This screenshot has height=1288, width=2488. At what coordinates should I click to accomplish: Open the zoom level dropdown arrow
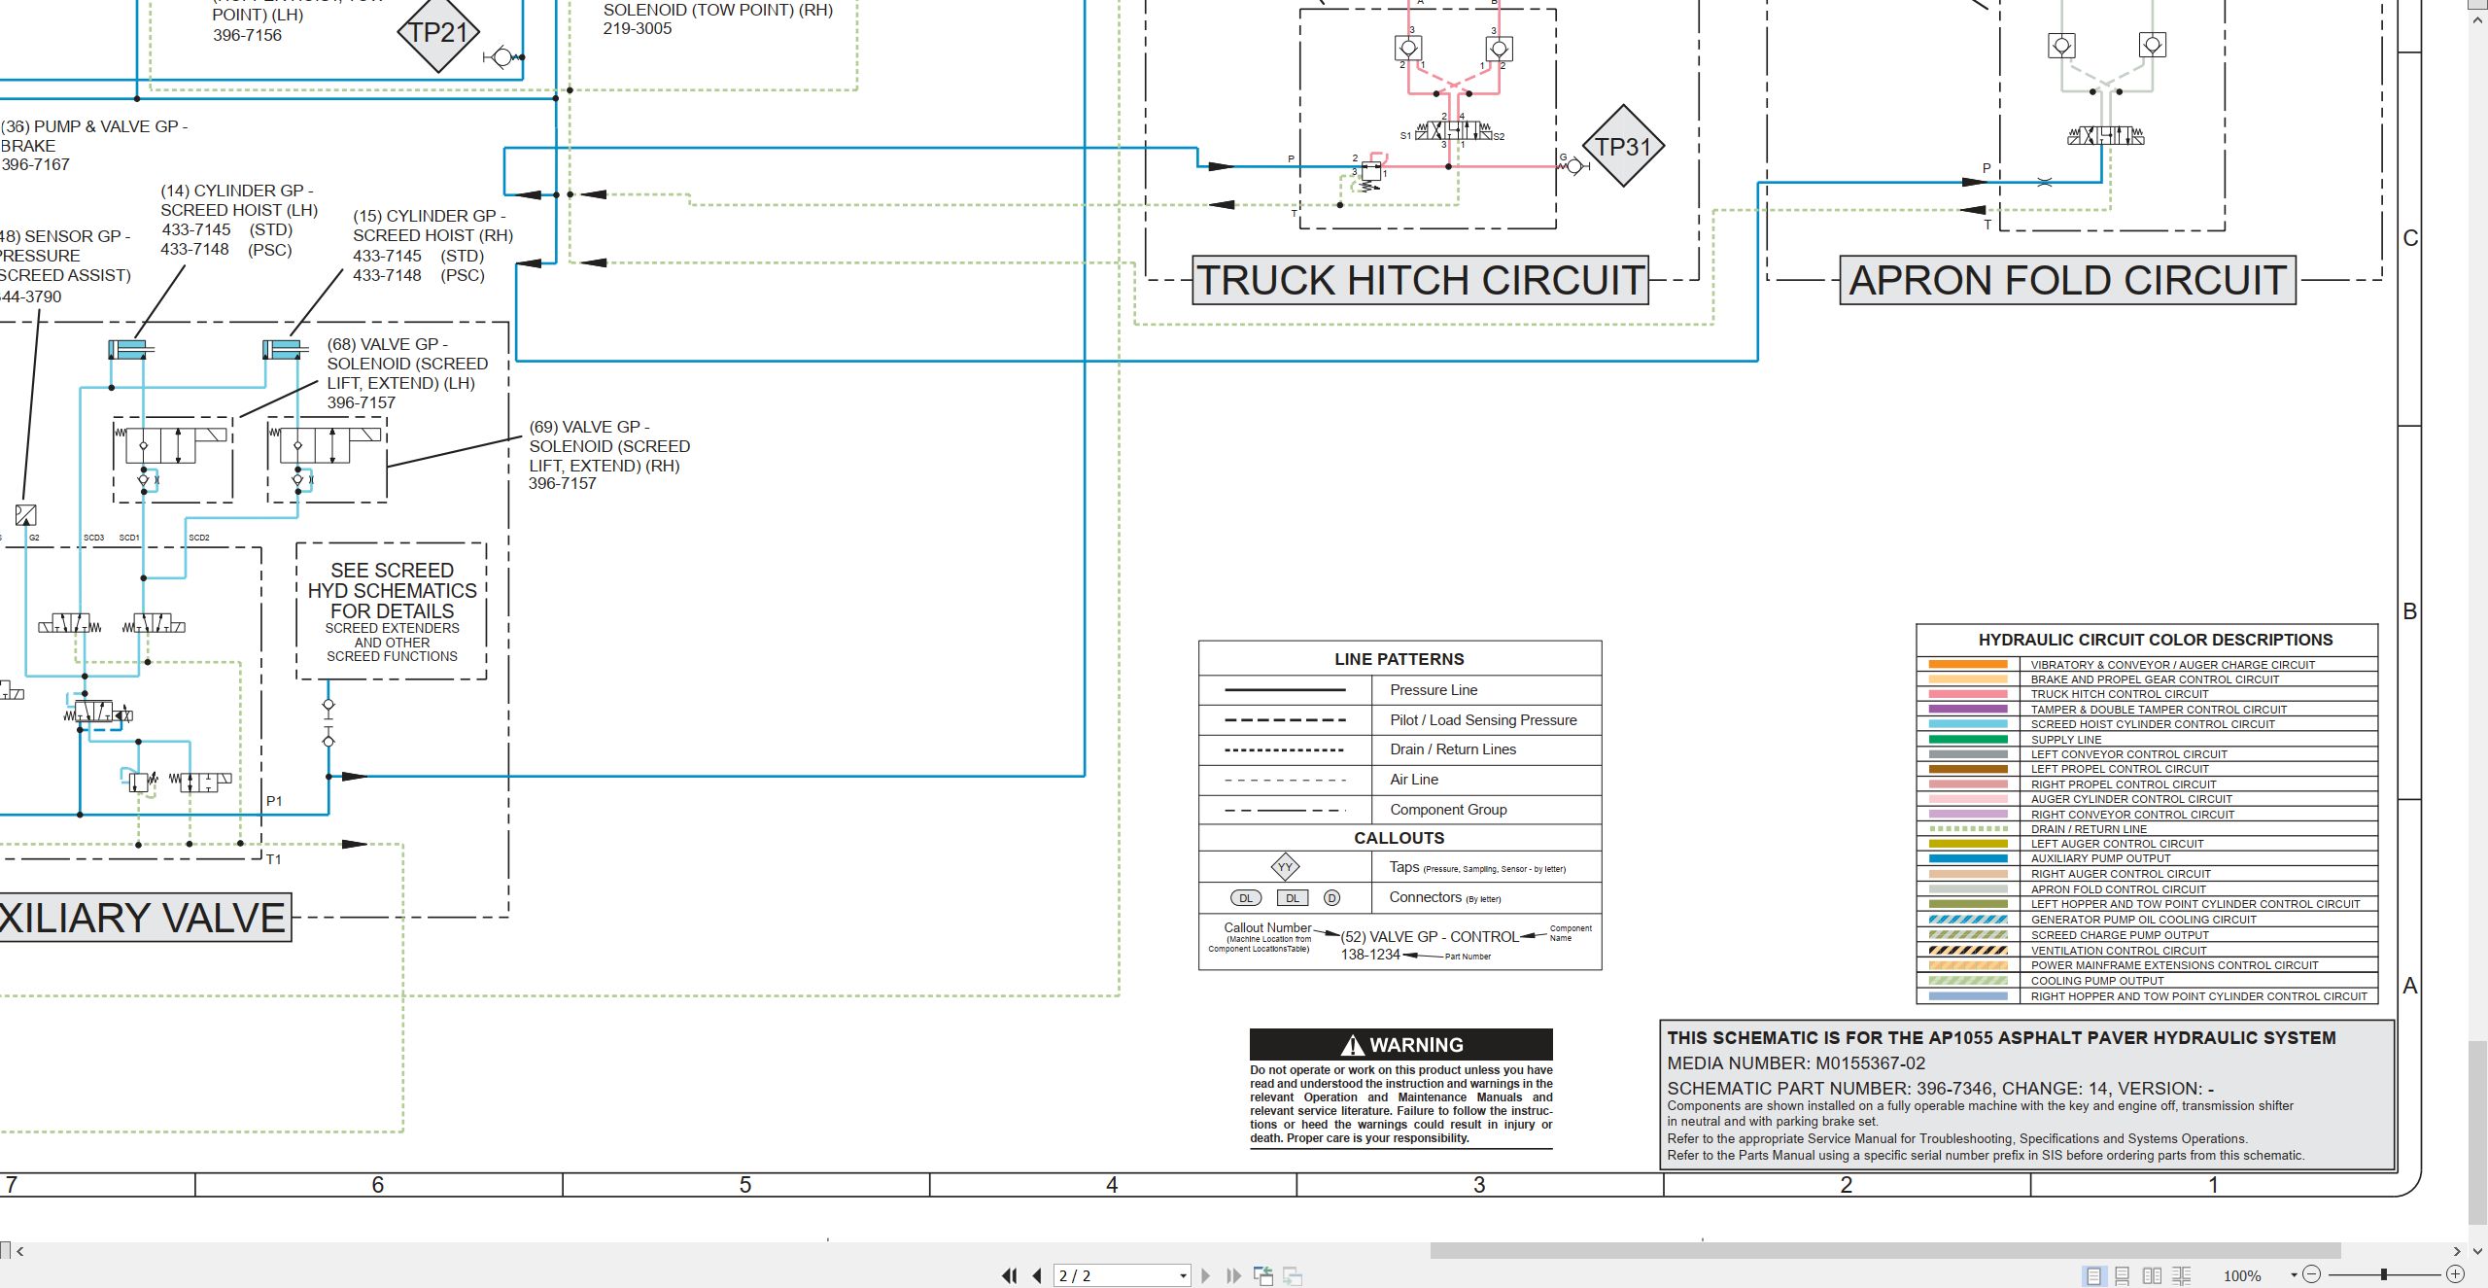(x=2294, y=1275)
